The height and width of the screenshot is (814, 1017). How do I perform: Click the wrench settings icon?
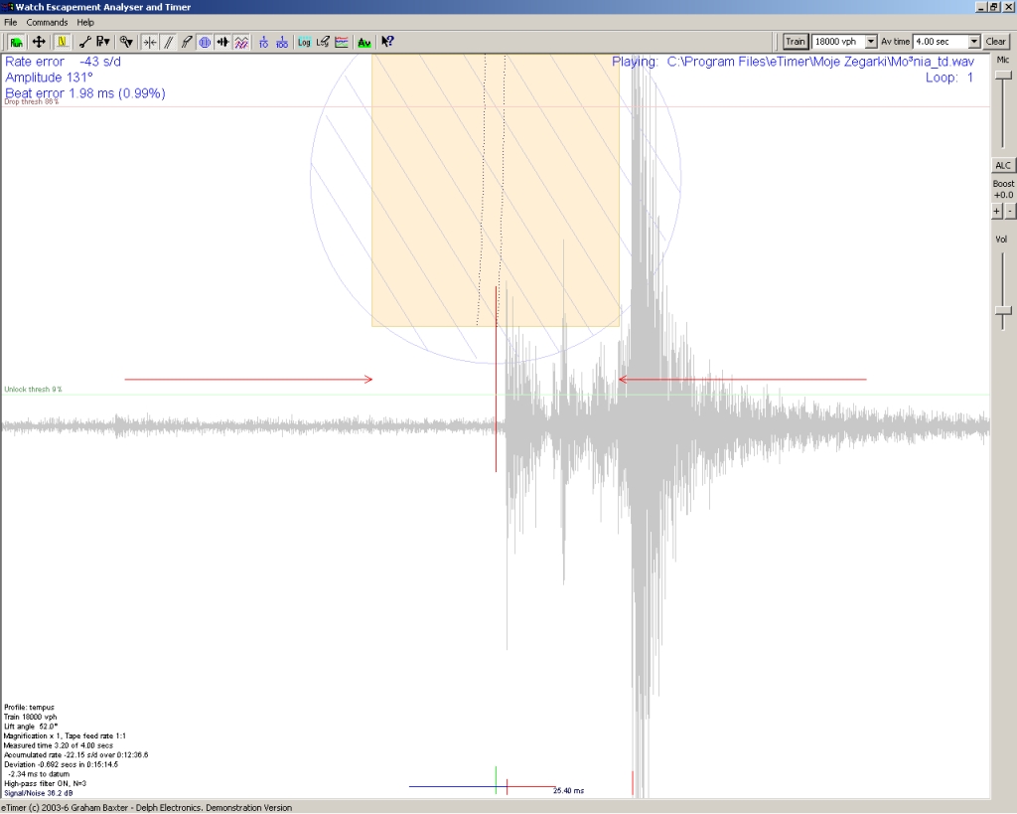(x=84, y=42)
